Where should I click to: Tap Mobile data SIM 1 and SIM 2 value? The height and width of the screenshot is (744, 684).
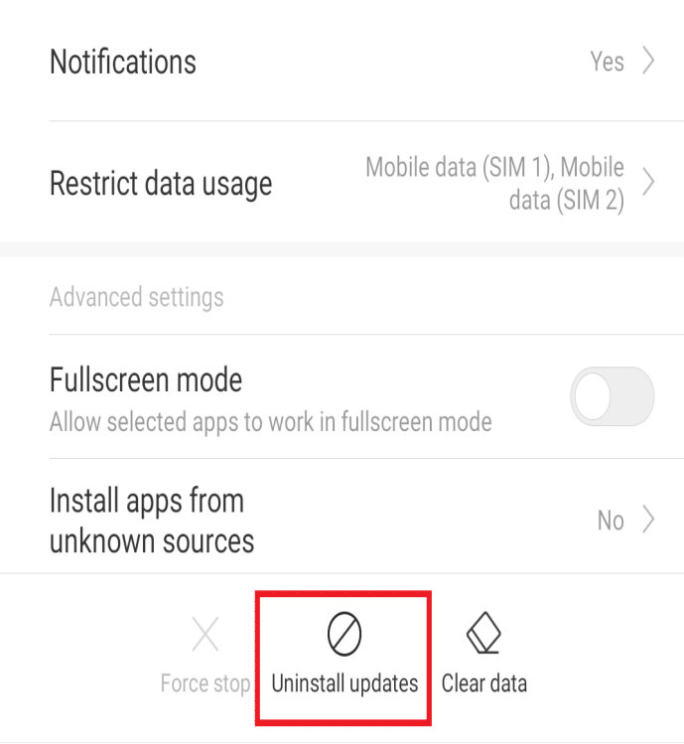pyautogui.click(x=494, y=183)
